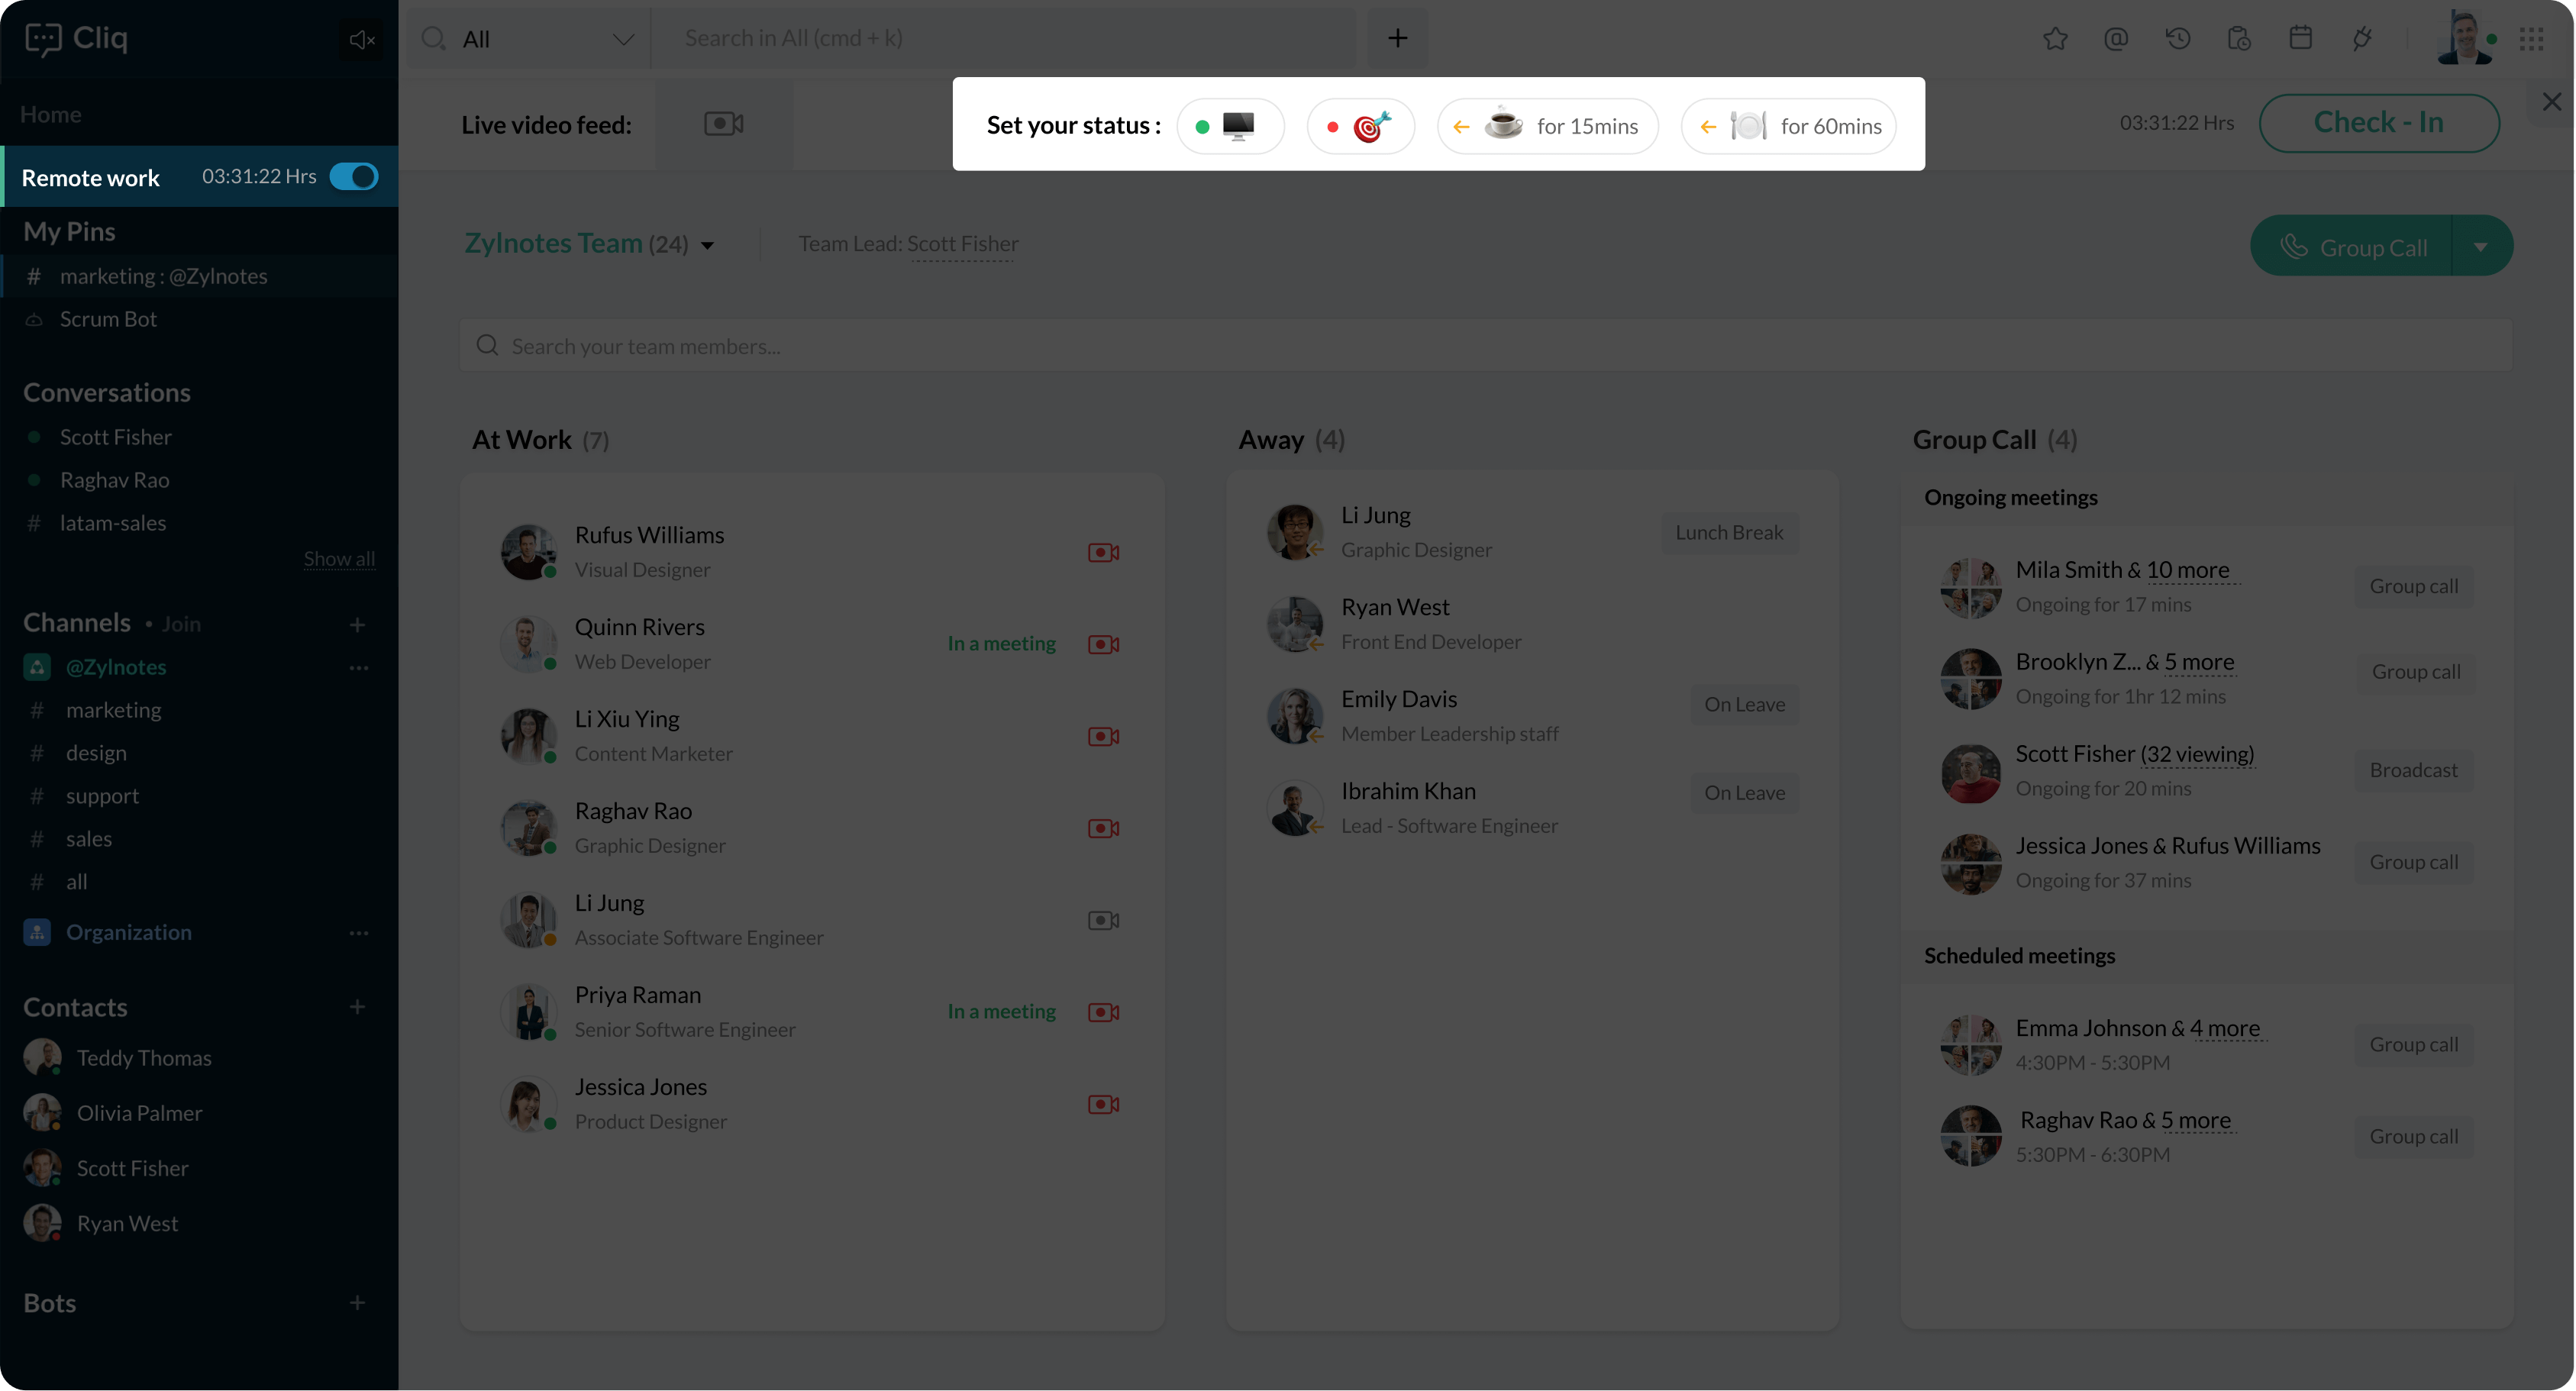The height and width of the screenshot is (1391, 2576).
Task: Select Home in the sidebar
Action: click(x=51, y=114)
